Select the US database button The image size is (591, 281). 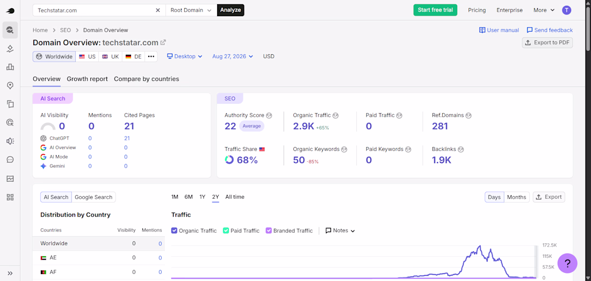[87, 56]
